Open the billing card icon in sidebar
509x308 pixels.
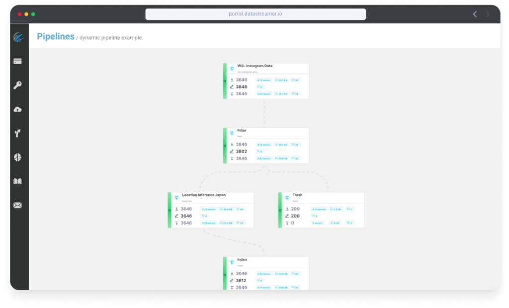coord(17,61)
